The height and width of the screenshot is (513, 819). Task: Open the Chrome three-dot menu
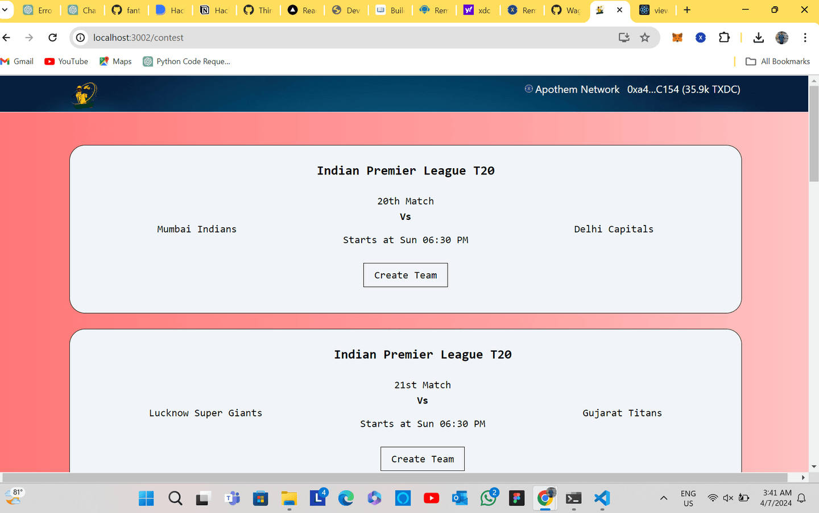[x=805, y=37]
